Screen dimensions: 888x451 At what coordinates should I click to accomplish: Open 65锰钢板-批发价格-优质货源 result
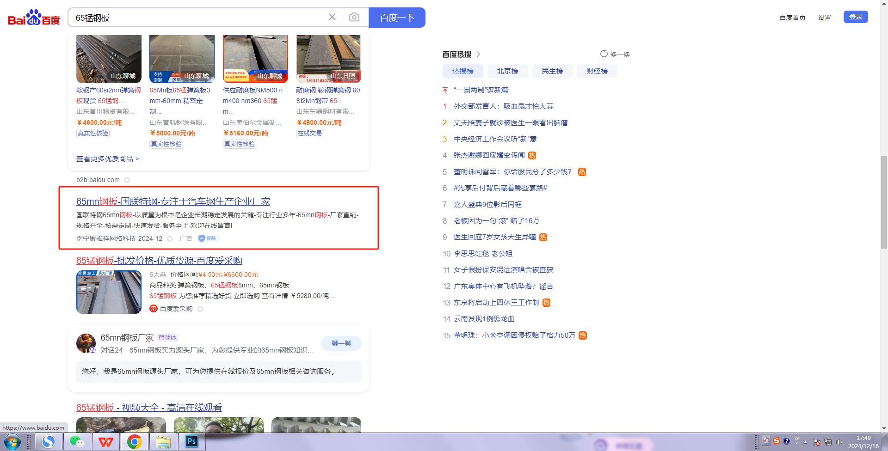(159, 261)
